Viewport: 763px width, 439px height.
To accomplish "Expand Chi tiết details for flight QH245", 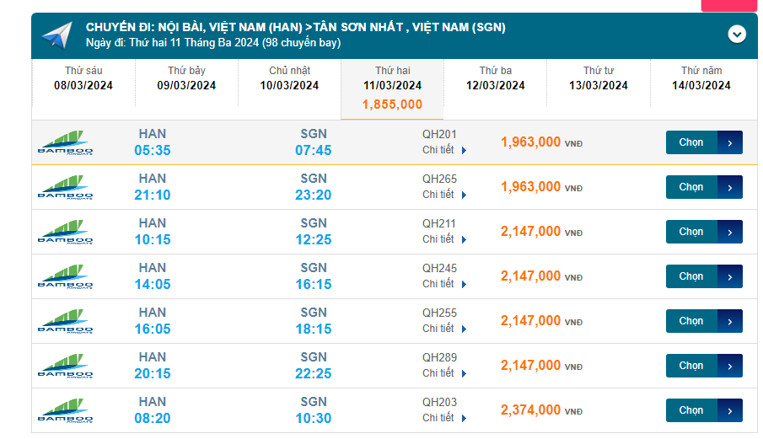I will [x=443, y=284].
